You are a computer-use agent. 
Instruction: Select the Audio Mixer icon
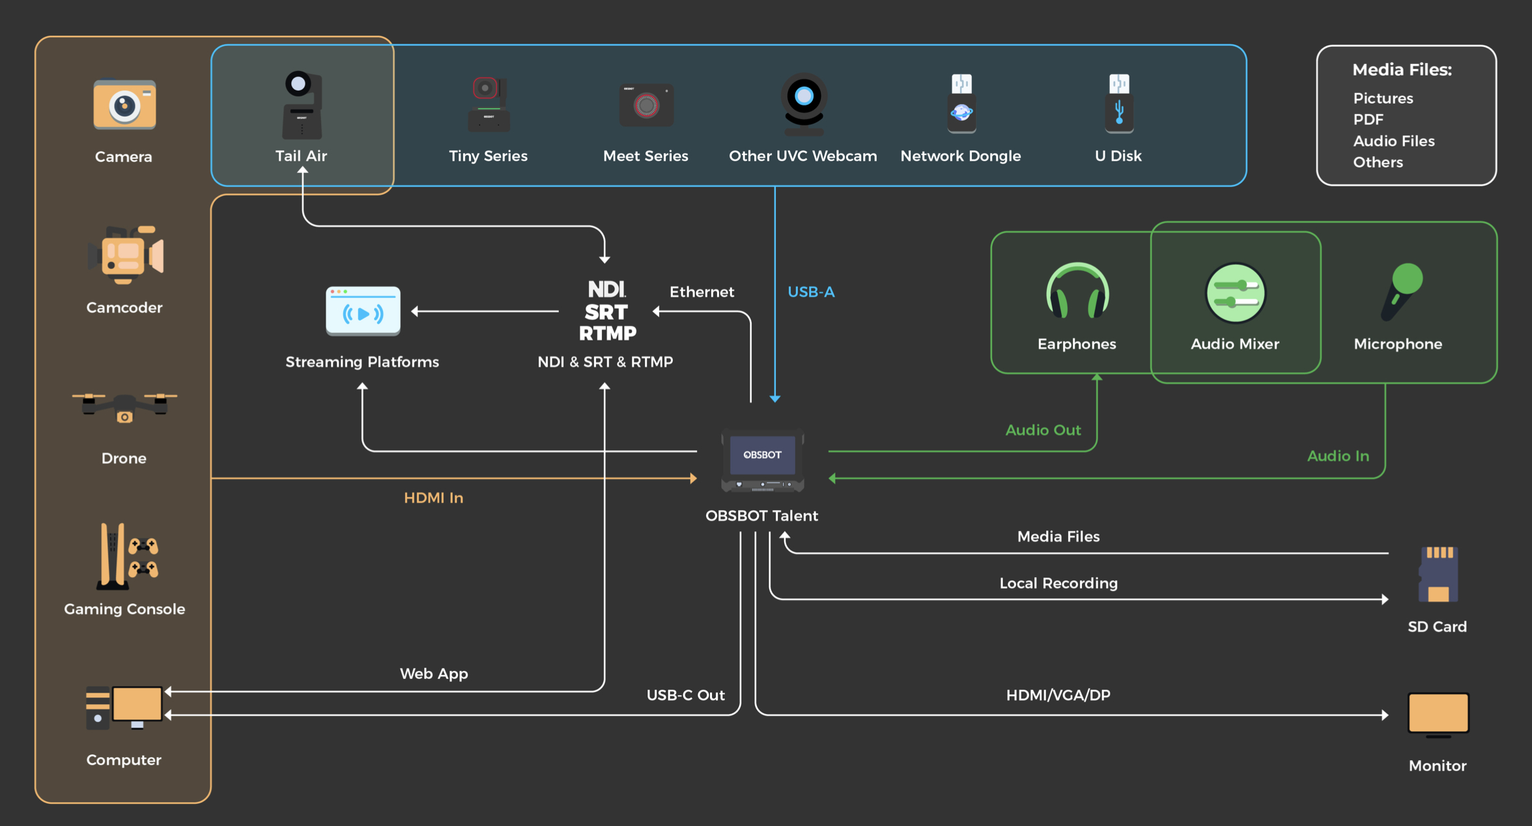pyautogui.click(x=1236, y=293)
